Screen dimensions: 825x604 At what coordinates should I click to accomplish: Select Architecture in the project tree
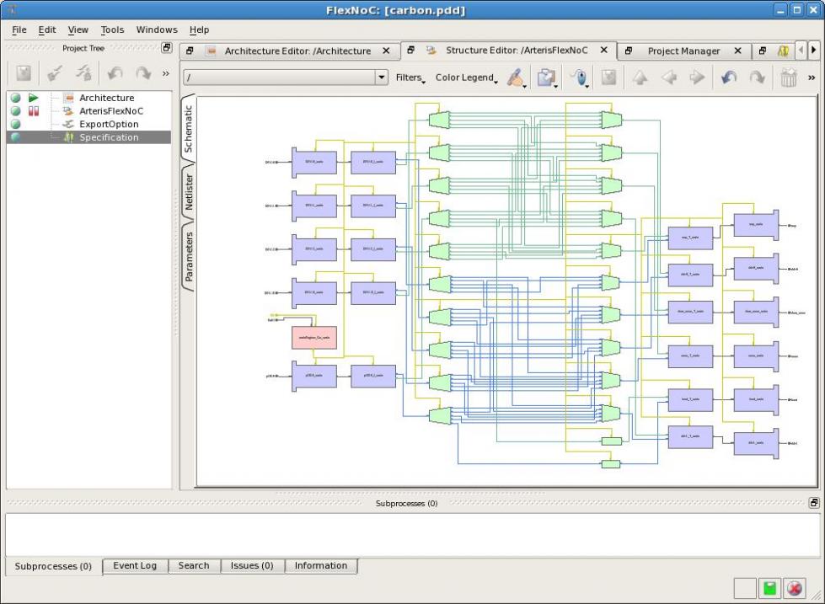107,98
